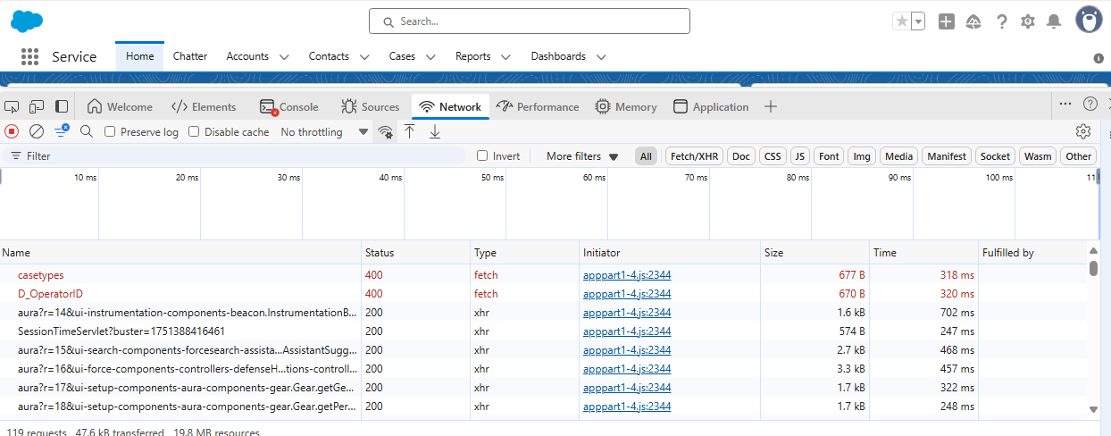Click the Salesforce cloud logo
This screenshot has height=436, width=1111.
[27, 21]
